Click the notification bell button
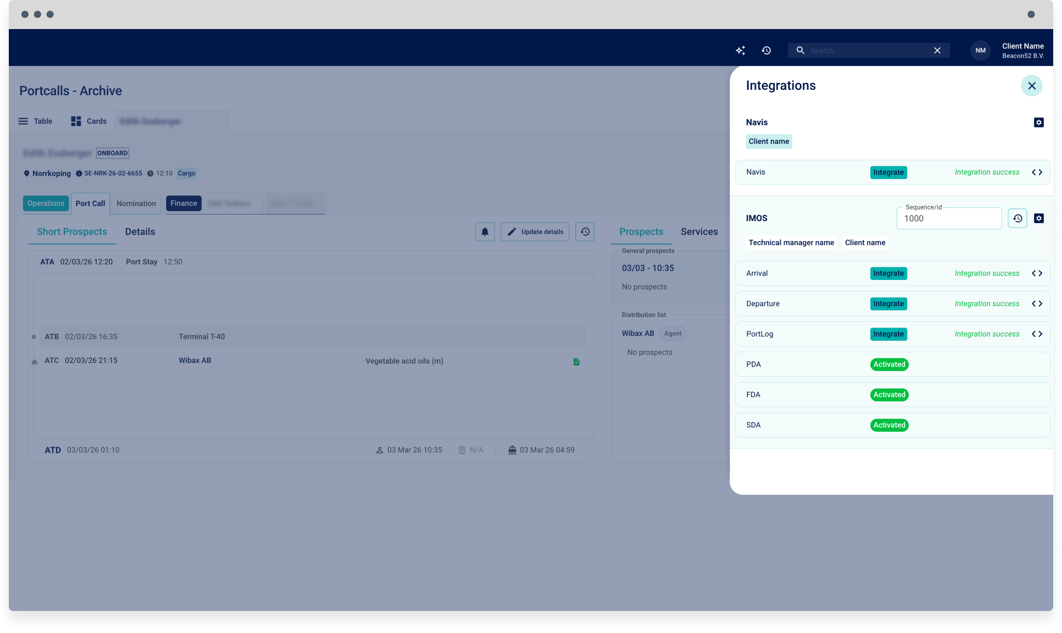The width and height of the screenshot is (1062, 633). [x=485, y=232]
